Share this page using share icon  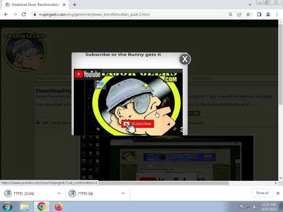(239, 14)
